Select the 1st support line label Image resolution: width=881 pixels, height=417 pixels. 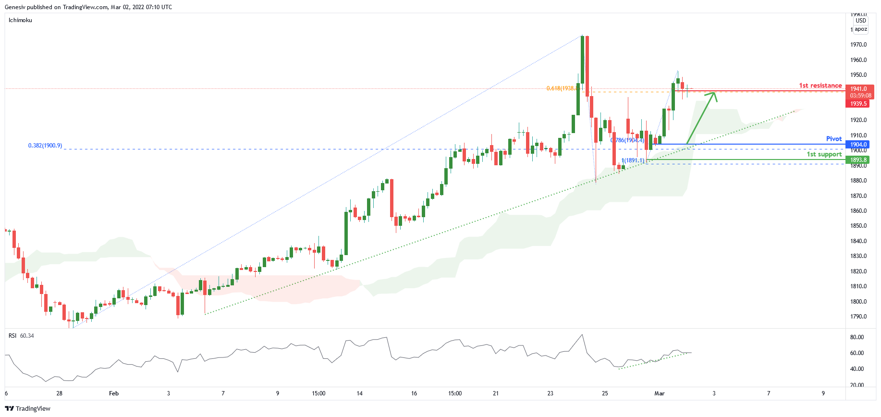click(824, 154)
